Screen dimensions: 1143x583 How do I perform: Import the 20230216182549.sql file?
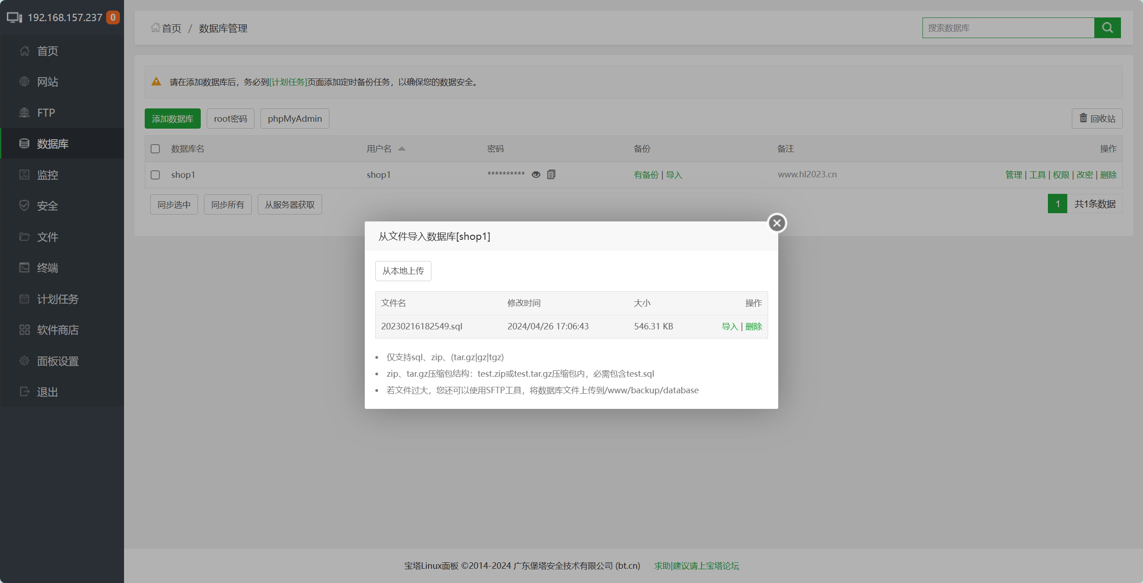click(x=730, y=327)
